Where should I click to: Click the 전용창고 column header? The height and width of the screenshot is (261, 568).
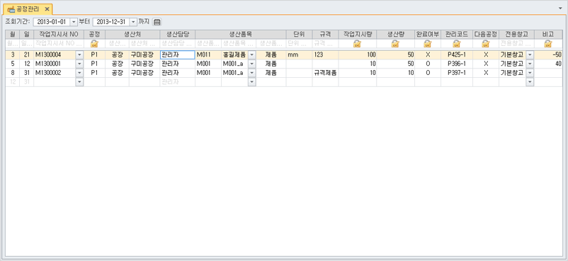click(x=516, y=35)
